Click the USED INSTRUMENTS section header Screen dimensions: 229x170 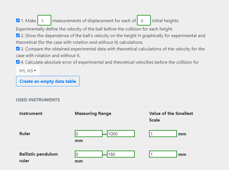(x=38, y=100)
